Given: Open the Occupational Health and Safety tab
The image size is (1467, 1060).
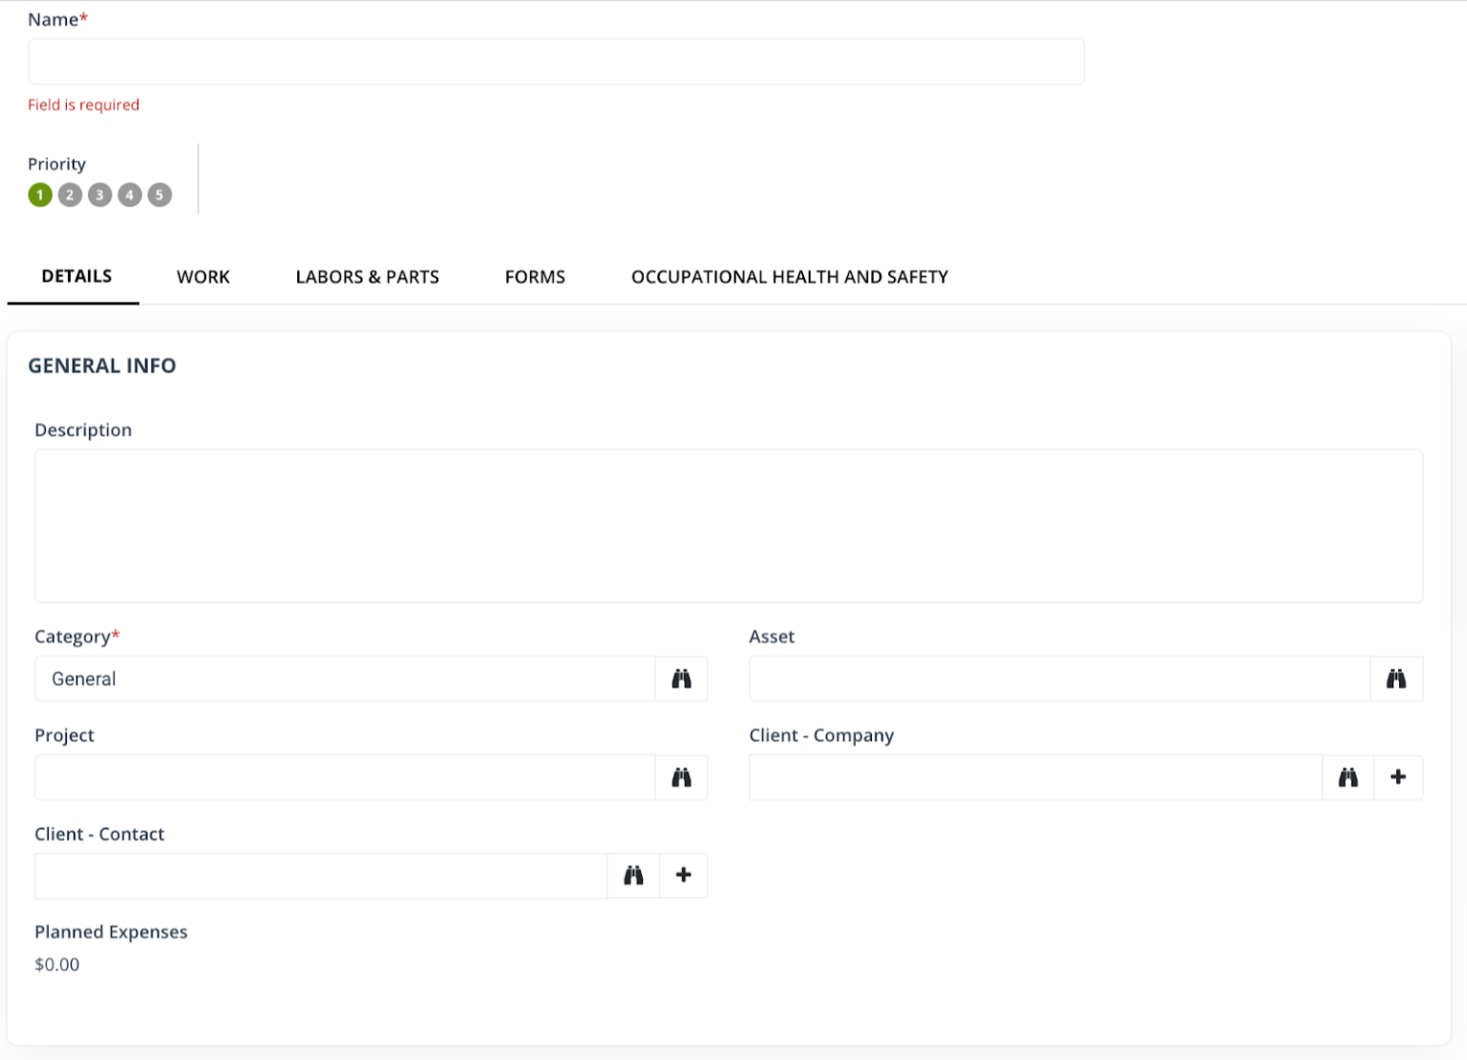Looking at the screenshot, I should click(788, 276).
